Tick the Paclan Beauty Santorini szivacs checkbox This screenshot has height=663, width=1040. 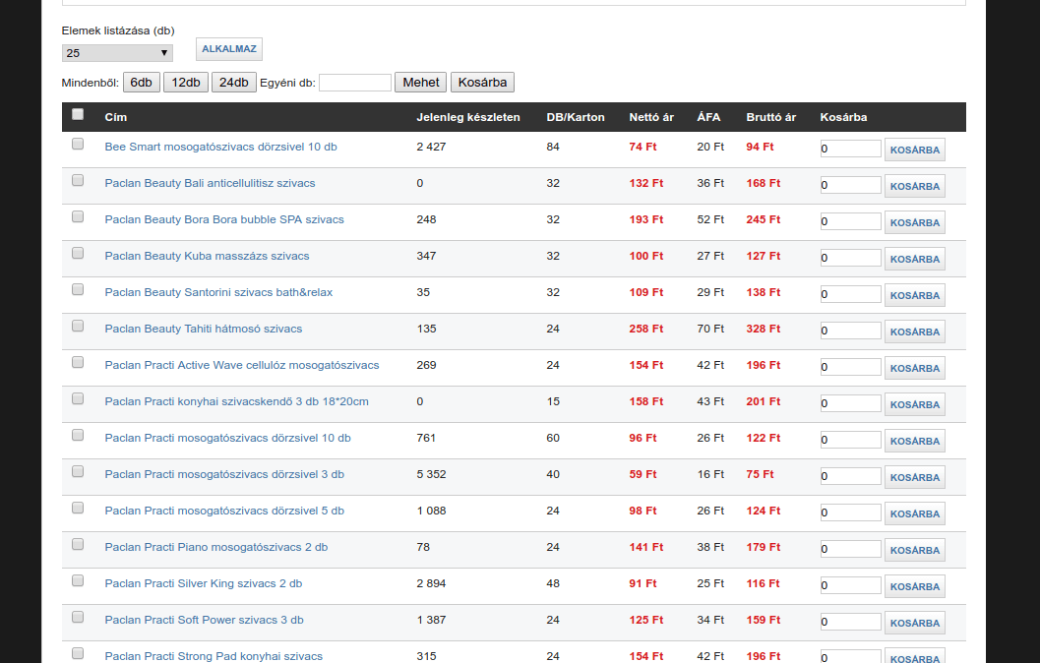78,290
